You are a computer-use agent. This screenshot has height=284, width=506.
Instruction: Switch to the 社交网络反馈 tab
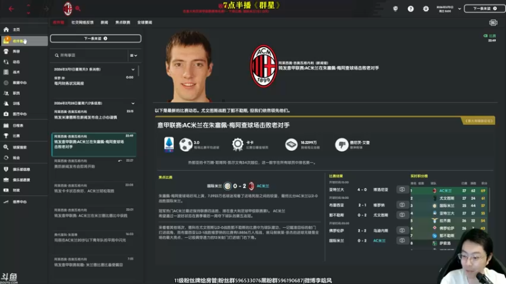82,23
